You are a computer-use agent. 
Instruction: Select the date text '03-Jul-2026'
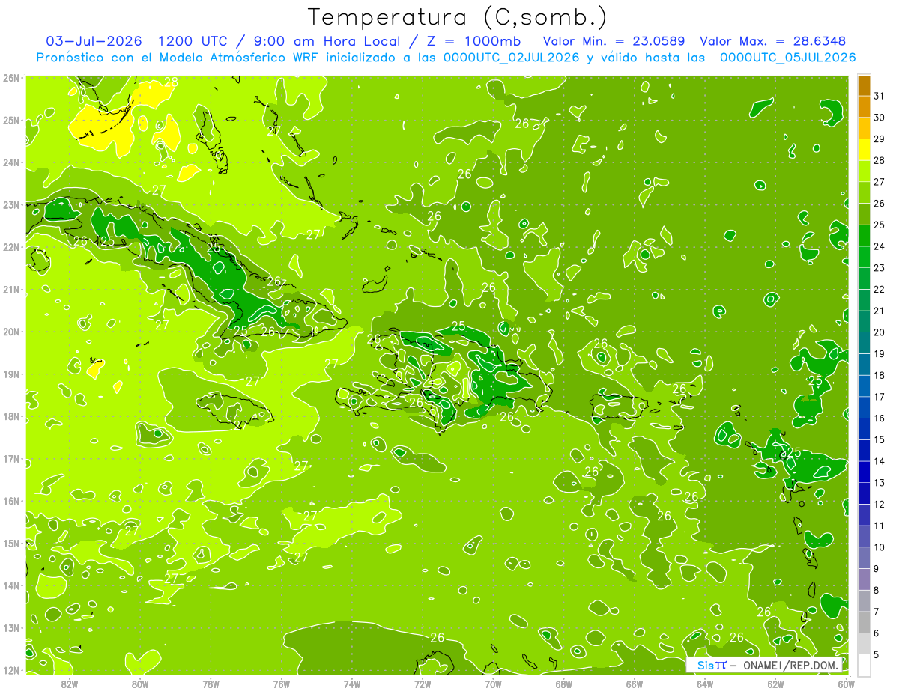[x=93, y=41]
